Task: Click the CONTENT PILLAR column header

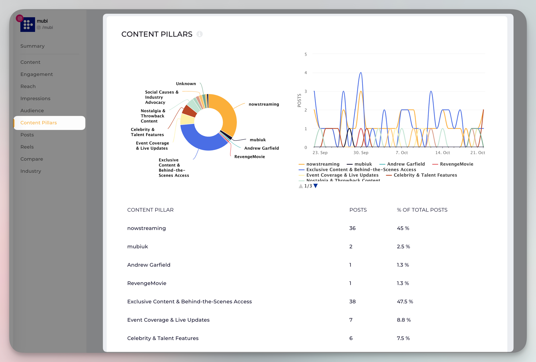Action: 150,210
